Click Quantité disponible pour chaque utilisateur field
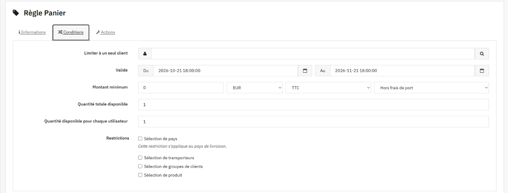Screen dimensions: 508x193 (313, 121)
